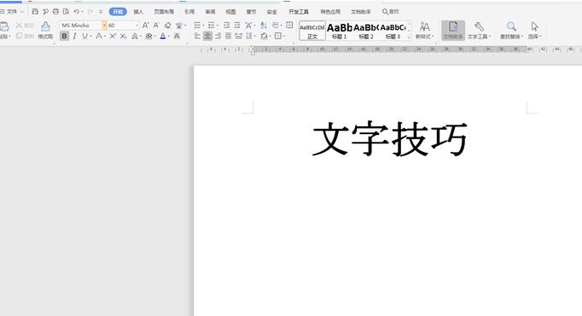582x316 pixels.
Task: Open the 文件 (File) menu
Action: click(x=12, y=11)
